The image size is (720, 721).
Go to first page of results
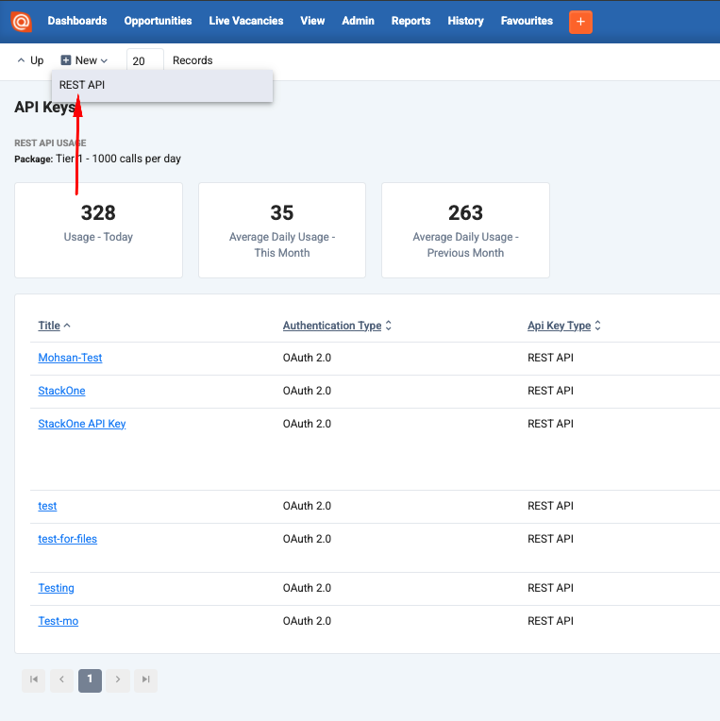tap(34, 679)
